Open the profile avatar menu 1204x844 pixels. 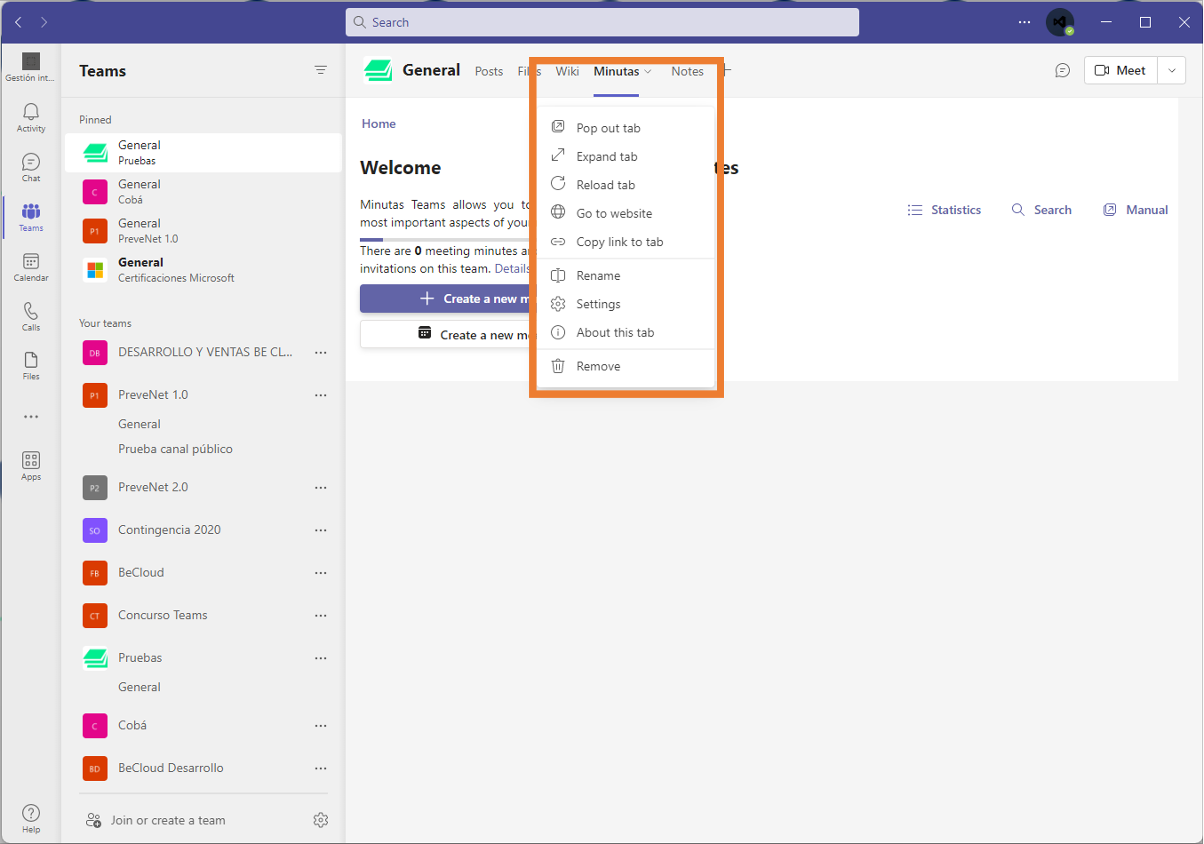(x=1060, y=23)
